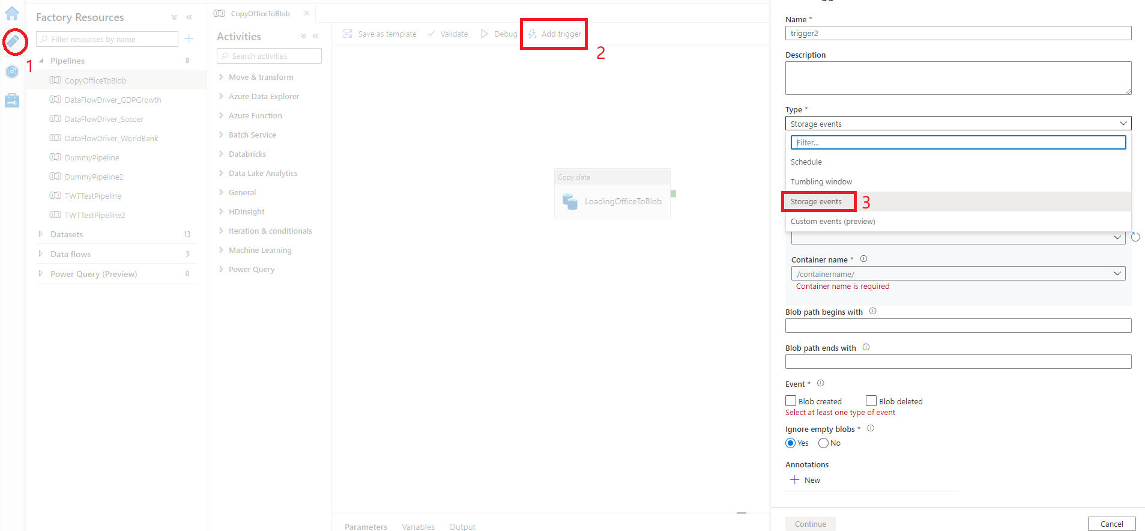Viewport: 1145px width, 531px height.
Task: Click the Continue button
Action: coord(811,524)
